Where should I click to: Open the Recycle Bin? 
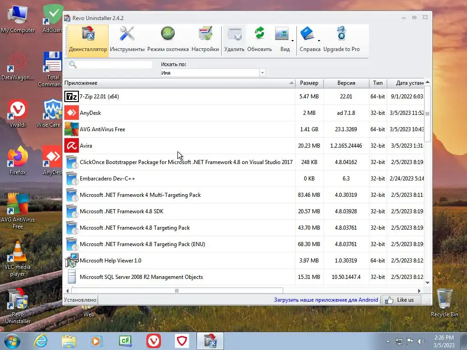pyautogui.click(x=444, y=303)
